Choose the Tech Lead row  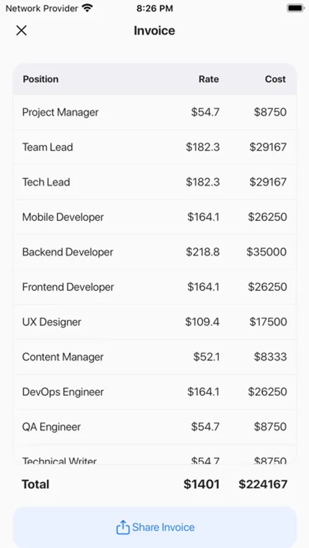[155, 182]
